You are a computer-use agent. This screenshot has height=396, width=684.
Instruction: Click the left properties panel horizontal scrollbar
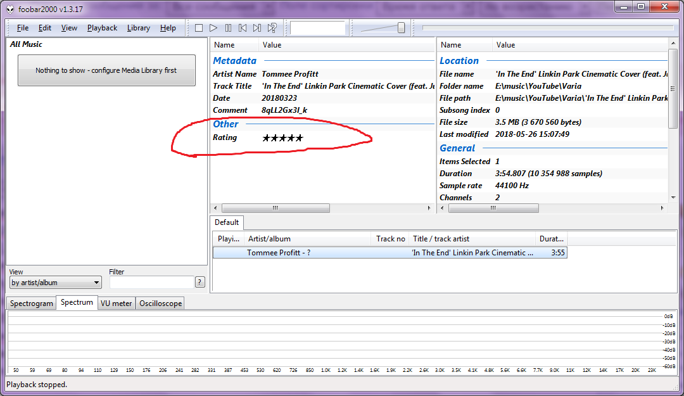click(275, 208)
